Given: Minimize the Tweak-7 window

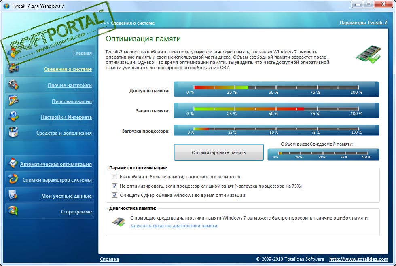Looking at the screenshot, I should click(358, 4).
